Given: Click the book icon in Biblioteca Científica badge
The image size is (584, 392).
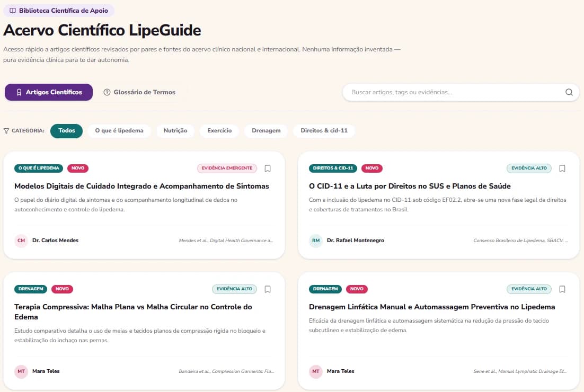Looking at the screenshot, I should (x=13, y=11).
